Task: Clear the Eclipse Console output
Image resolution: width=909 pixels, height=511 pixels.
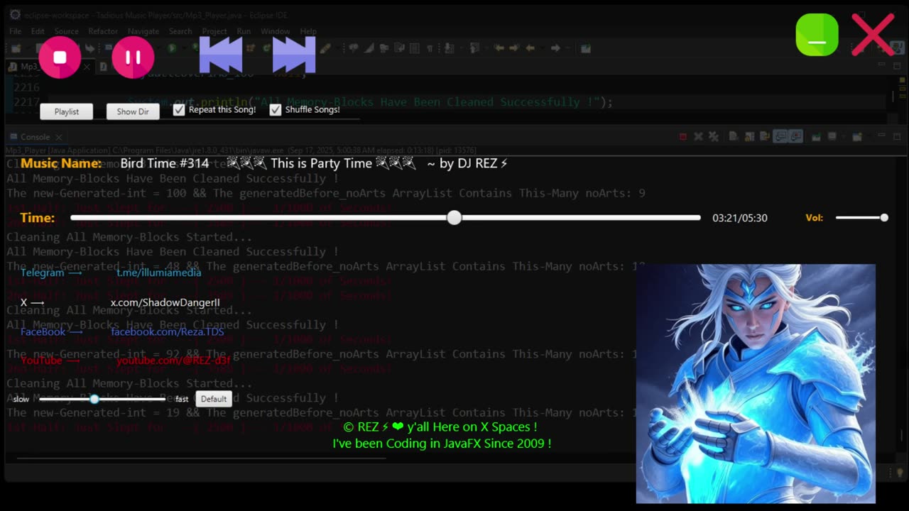Action: tap(734, 136)
